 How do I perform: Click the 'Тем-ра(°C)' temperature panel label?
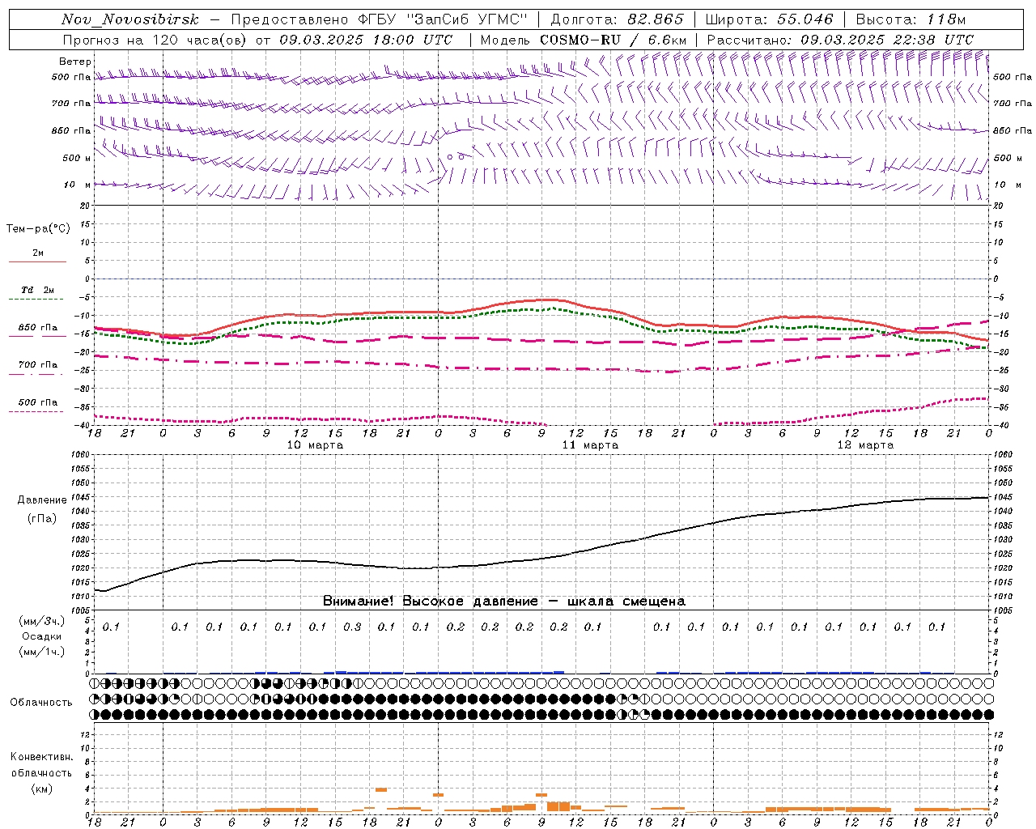tap(38, 229)
